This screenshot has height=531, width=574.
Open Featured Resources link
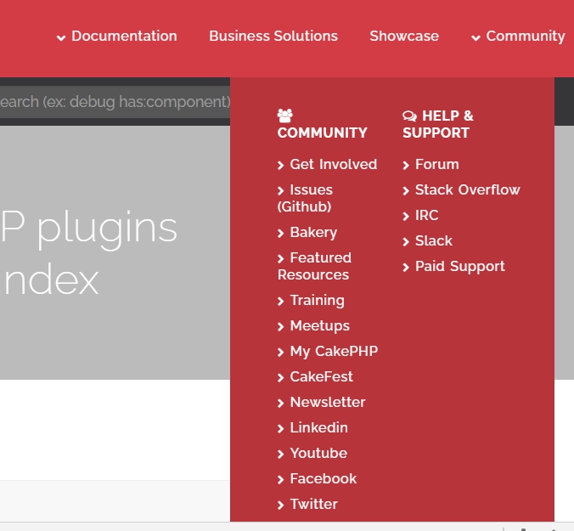coord(314,266)
